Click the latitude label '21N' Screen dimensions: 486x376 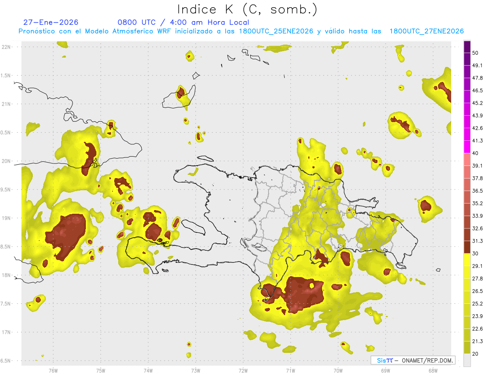coord(6,104)
